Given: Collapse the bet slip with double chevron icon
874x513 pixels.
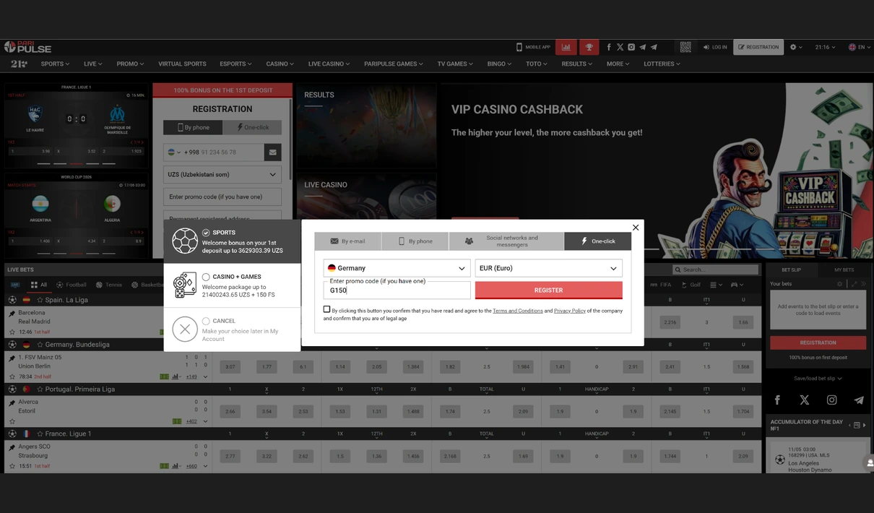Looking at the screenshot, I should 863,284.
